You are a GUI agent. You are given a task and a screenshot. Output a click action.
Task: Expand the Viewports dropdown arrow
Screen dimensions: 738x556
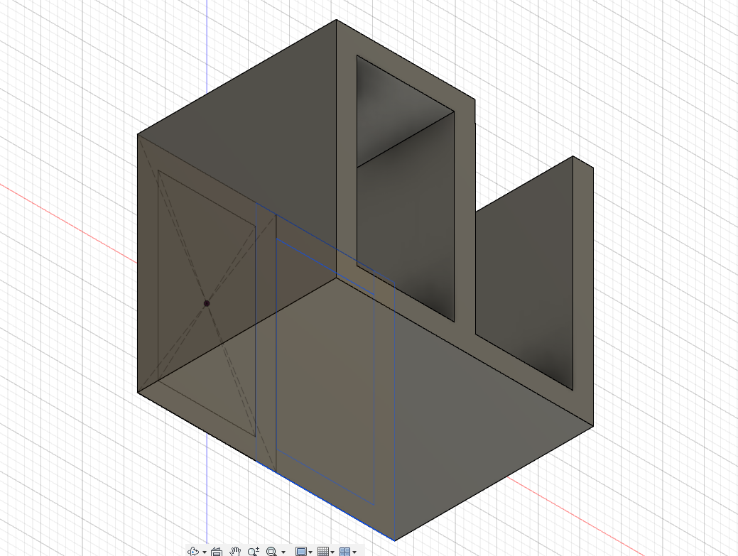354,551
